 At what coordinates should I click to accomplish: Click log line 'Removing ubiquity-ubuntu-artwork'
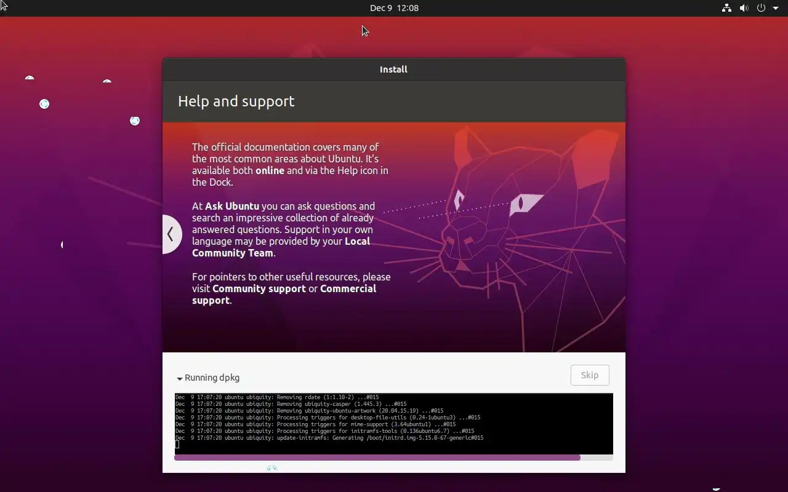309,411
